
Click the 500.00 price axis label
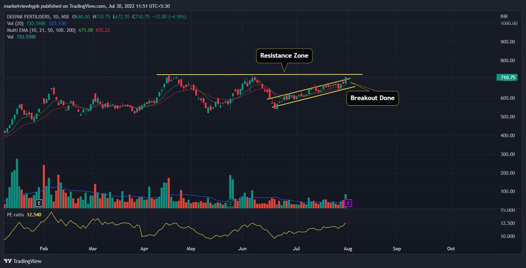pyautogui.click(x=508, y=117)
